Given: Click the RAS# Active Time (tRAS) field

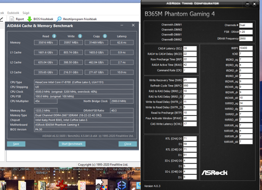Looking at the screenshot, I should pyautogui.click(x=190, y=65).
